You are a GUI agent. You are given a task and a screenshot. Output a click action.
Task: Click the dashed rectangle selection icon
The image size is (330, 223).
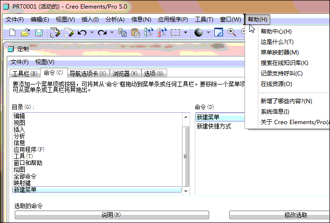(x=176, y=32)
